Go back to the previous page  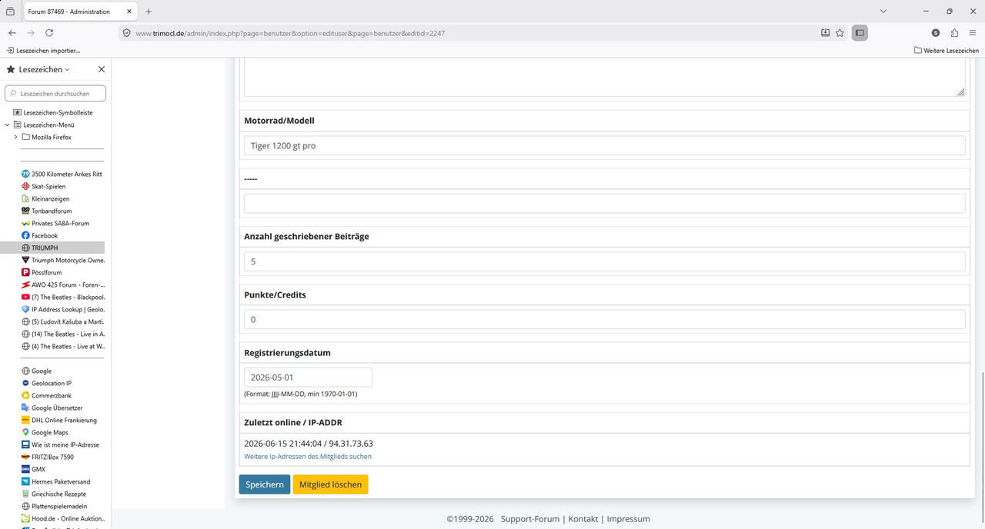coord(12,33)
